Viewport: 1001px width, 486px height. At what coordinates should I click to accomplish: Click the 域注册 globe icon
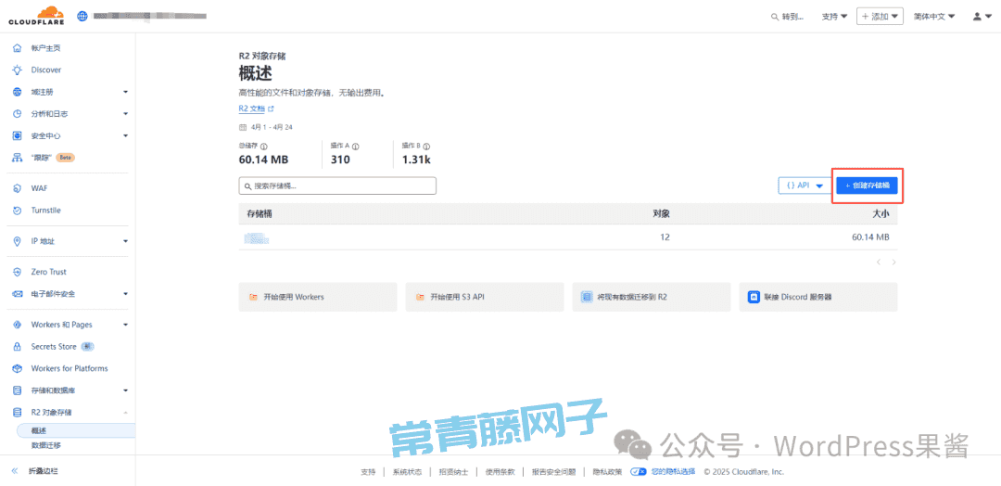coord(18,92)
